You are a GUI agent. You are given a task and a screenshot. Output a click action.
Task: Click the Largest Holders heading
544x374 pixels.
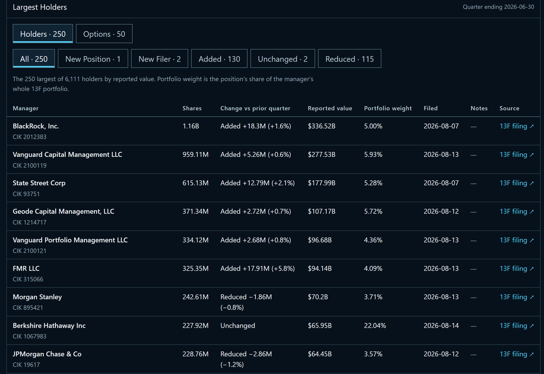pyautogui.click(x=40, y=7)
